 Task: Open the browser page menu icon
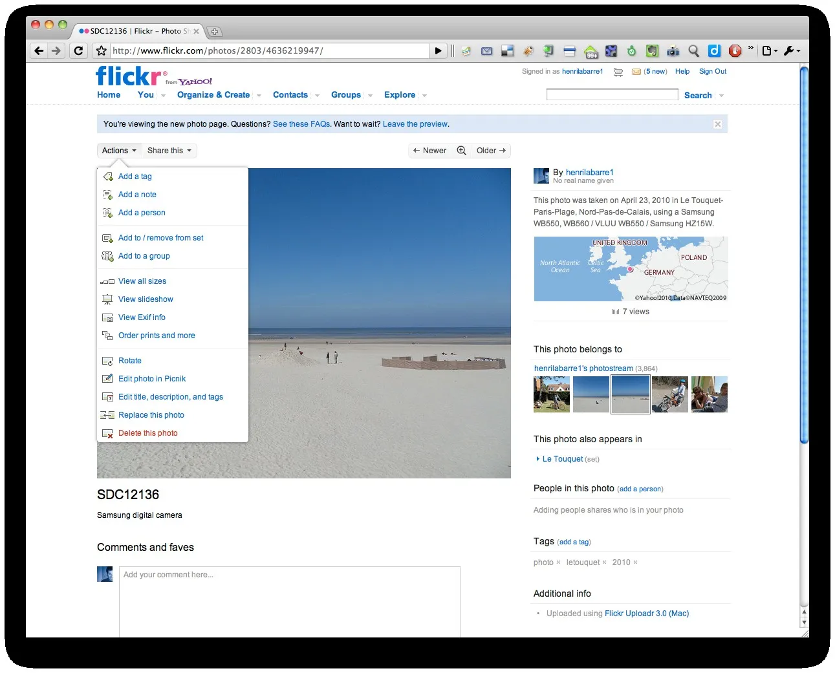769,50
